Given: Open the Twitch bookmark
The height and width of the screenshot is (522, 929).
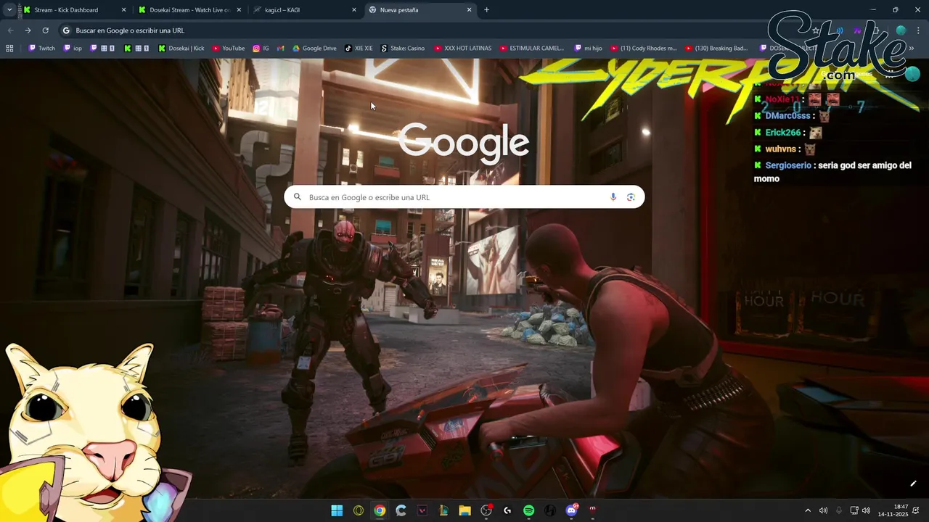Looking at the screenshot, I should coord(42,49).
